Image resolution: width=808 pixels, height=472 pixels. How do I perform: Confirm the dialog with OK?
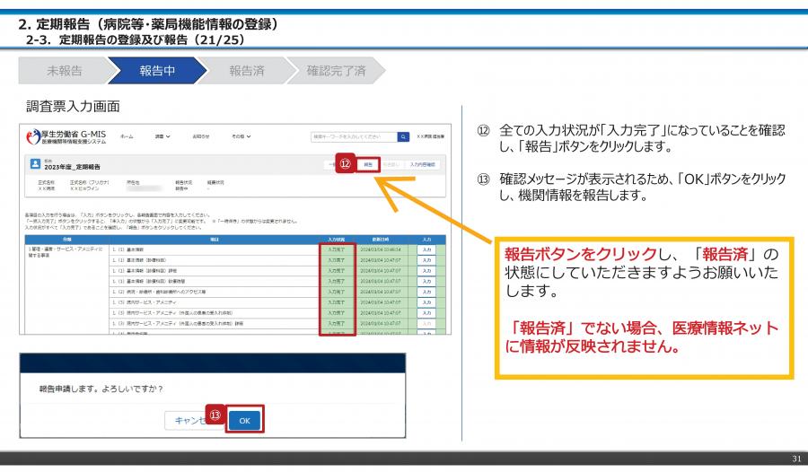[x=245, y=421]
